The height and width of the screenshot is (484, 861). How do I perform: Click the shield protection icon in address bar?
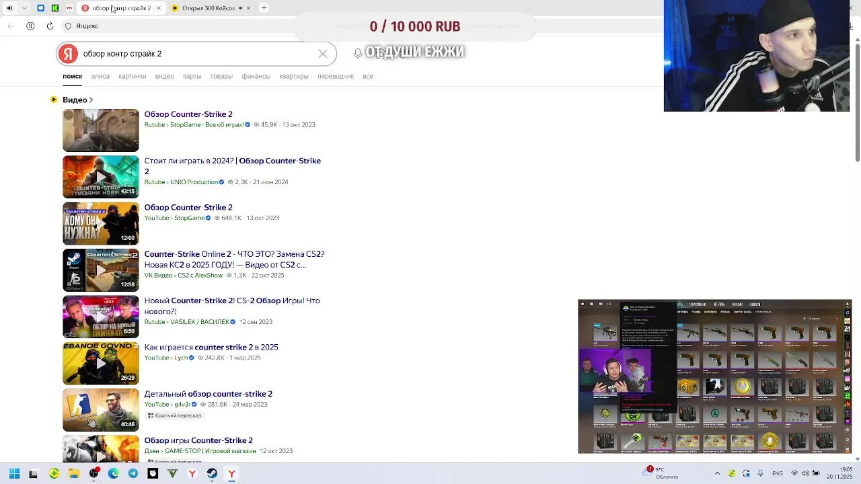[68, 26]
